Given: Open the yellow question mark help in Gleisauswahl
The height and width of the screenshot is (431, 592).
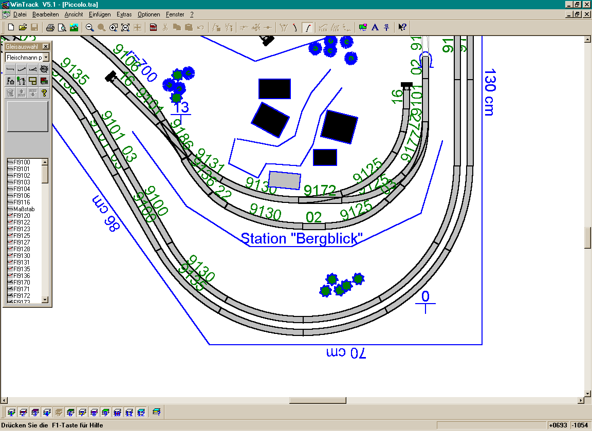Looking at the screenshot, I should tap(44, 92).
